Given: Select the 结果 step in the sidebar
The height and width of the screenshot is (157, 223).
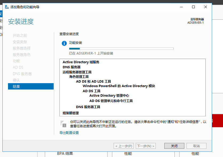Looking at the screenshot, I should (x=31, y=86).
